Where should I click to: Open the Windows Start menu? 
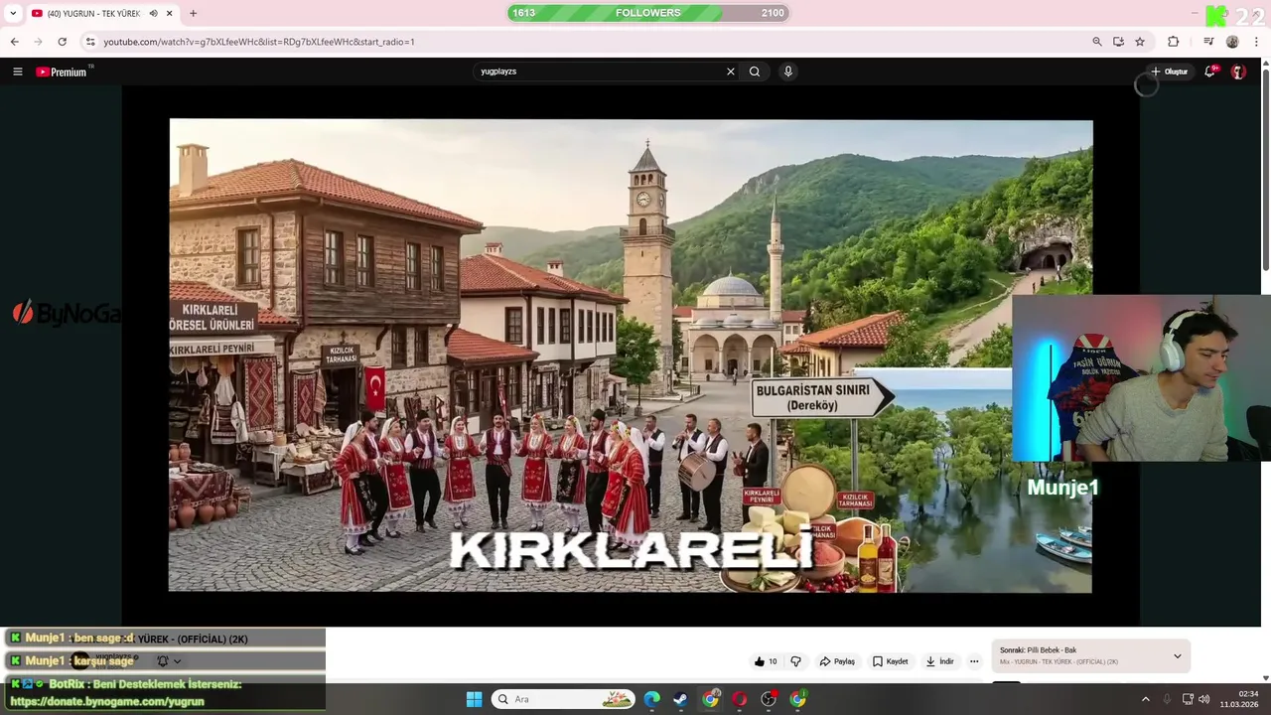[x=474, y=699]
